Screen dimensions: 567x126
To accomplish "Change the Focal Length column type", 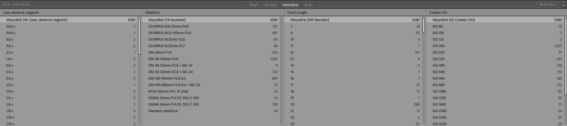I will pos(297,12).
